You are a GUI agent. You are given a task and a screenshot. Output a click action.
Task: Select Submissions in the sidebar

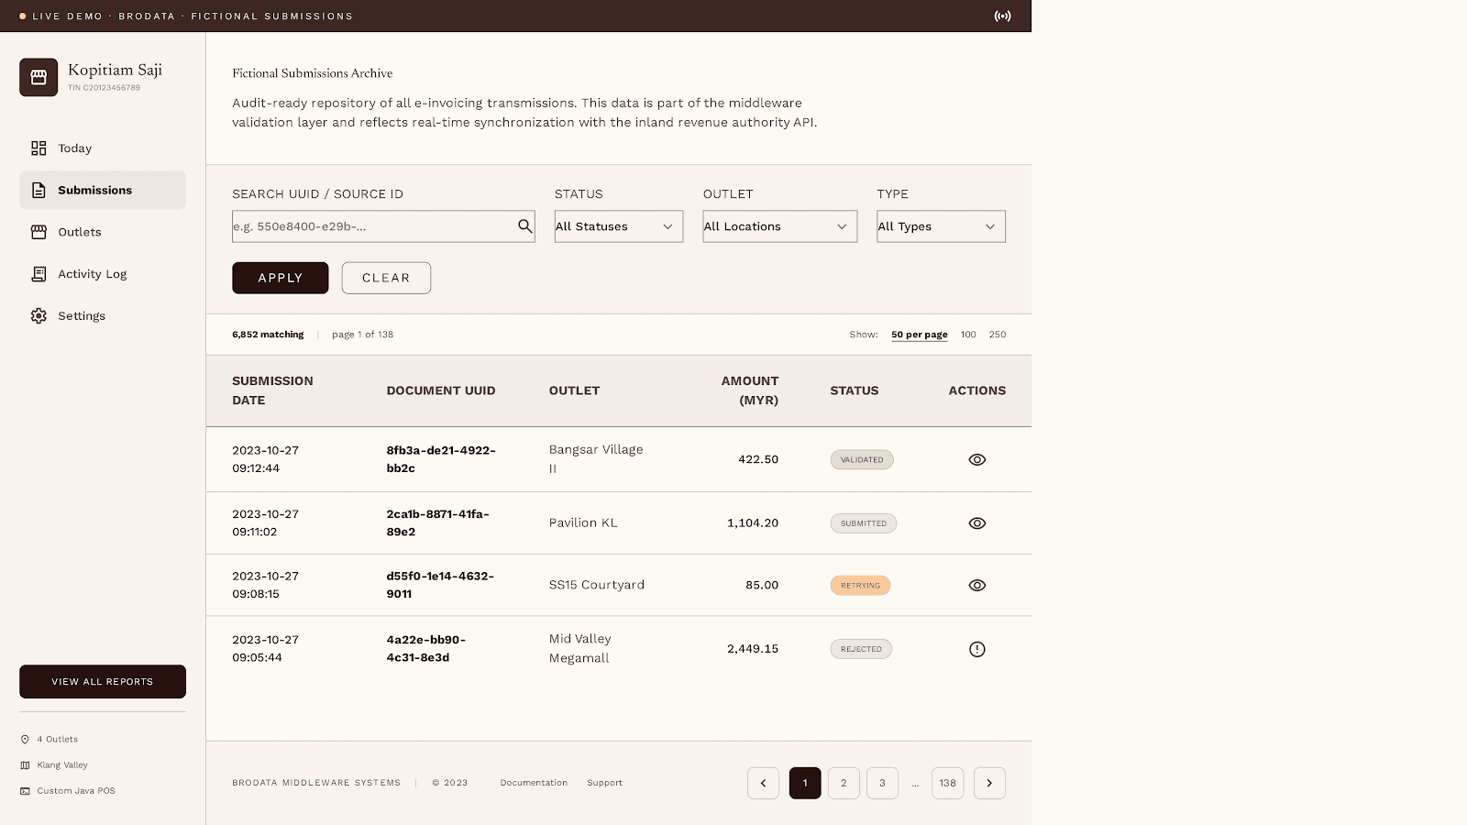click(x=103, y=190)
